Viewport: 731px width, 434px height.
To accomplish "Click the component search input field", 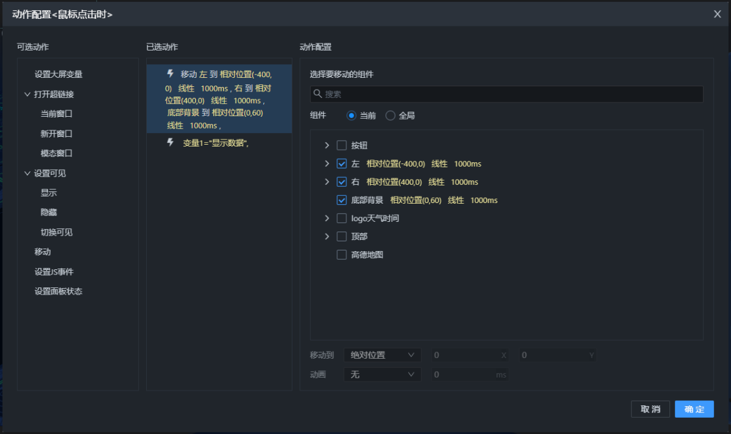I will 507,94.
